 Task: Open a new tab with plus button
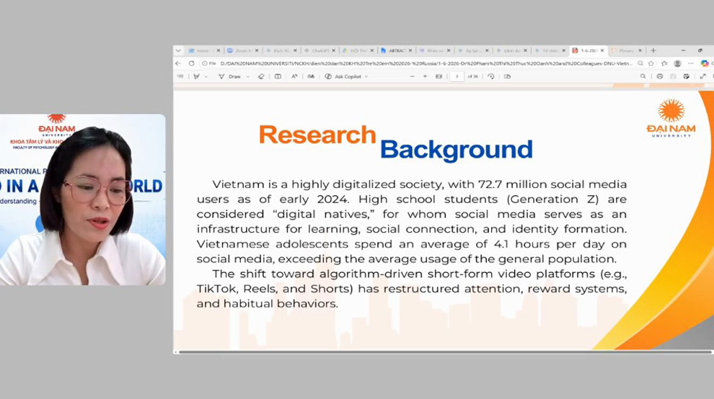653,50
